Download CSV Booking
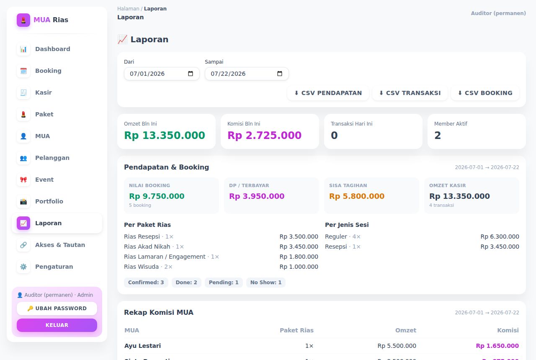536x360 pixels. [485, 93]
